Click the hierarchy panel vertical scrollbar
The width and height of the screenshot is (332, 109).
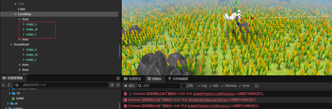(120, 51)
